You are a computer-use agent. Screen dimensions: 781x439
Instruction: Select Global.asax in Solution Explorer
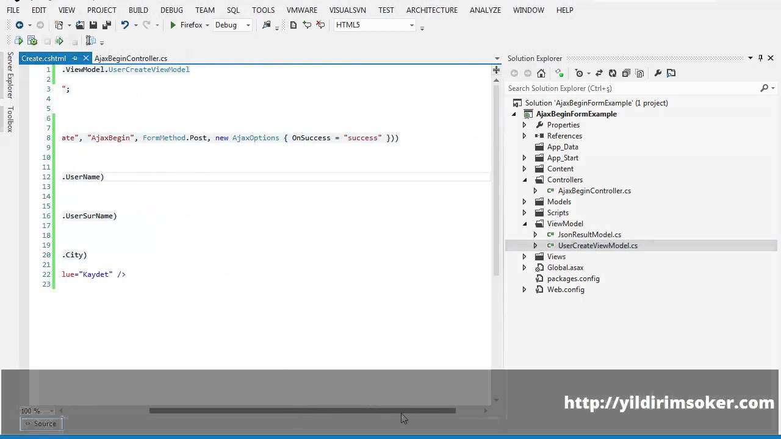coord(566,268)
